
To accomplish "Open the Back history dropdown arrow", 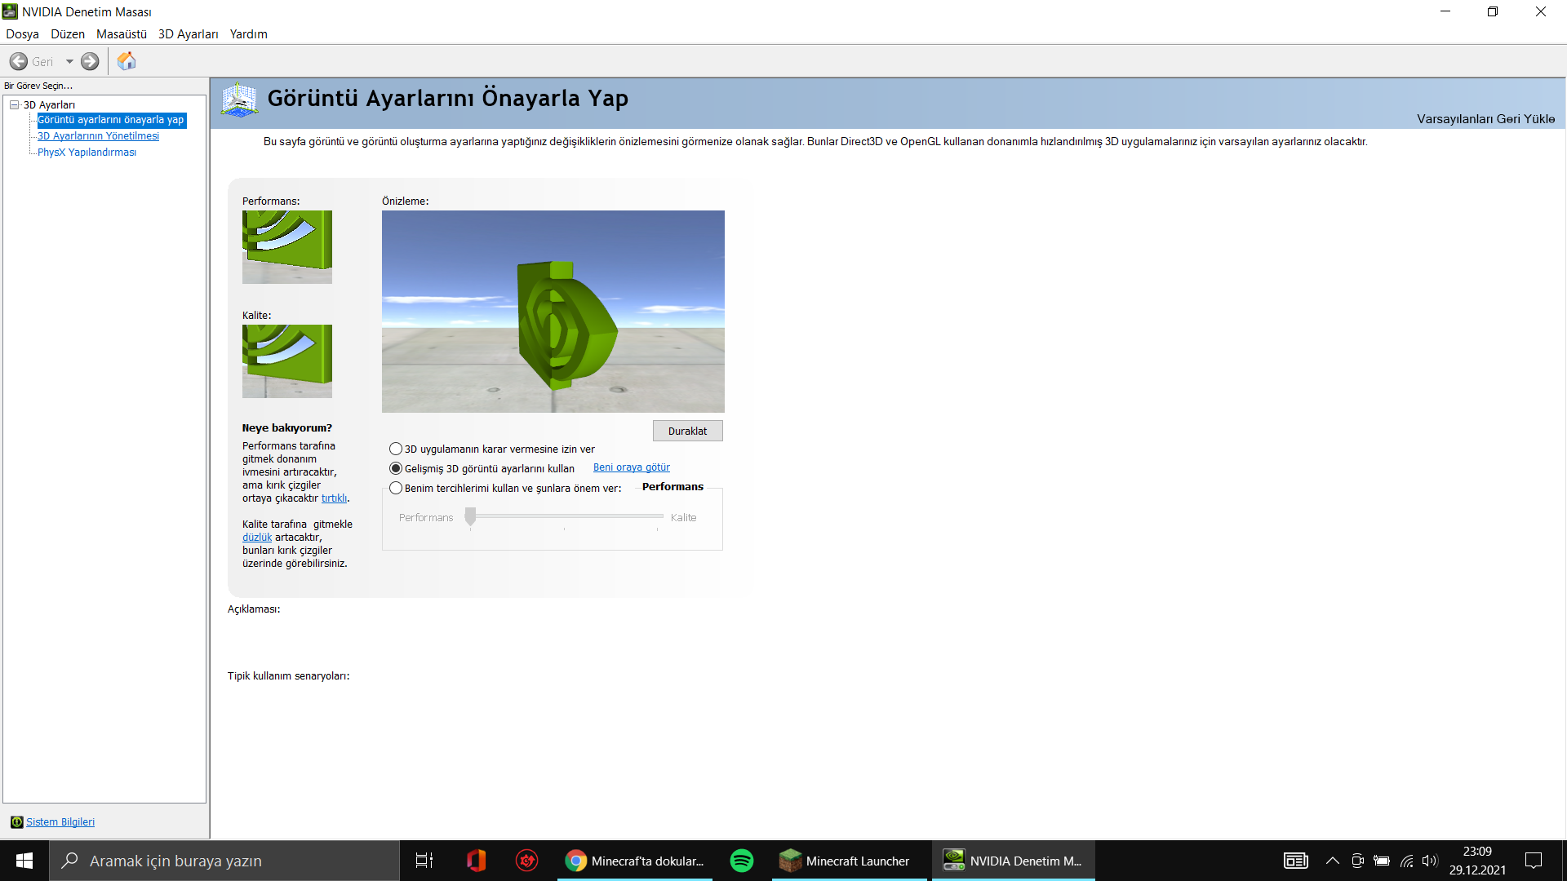I will 69,61.
